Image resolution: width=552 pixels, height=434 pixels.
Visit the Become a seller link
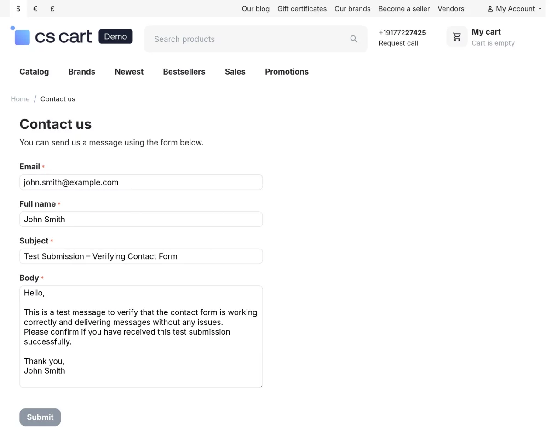point(404,9)
